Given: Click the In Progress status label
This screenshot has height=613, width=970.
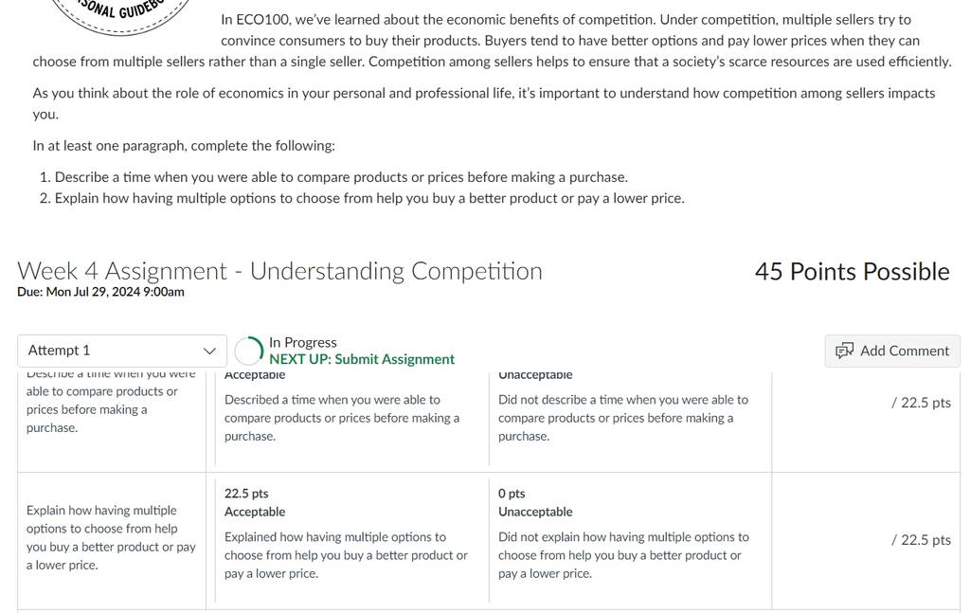Looking at the screenshot, I should (x=303, y=343).
